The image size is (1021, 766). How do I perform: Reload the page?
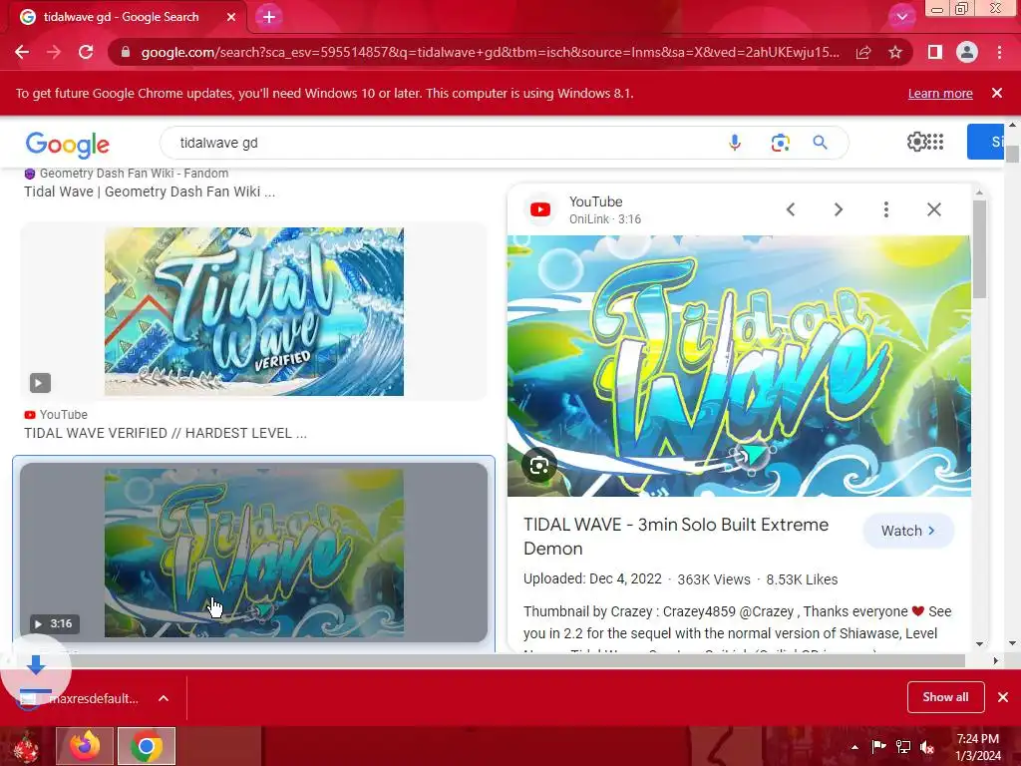(86, 52)
